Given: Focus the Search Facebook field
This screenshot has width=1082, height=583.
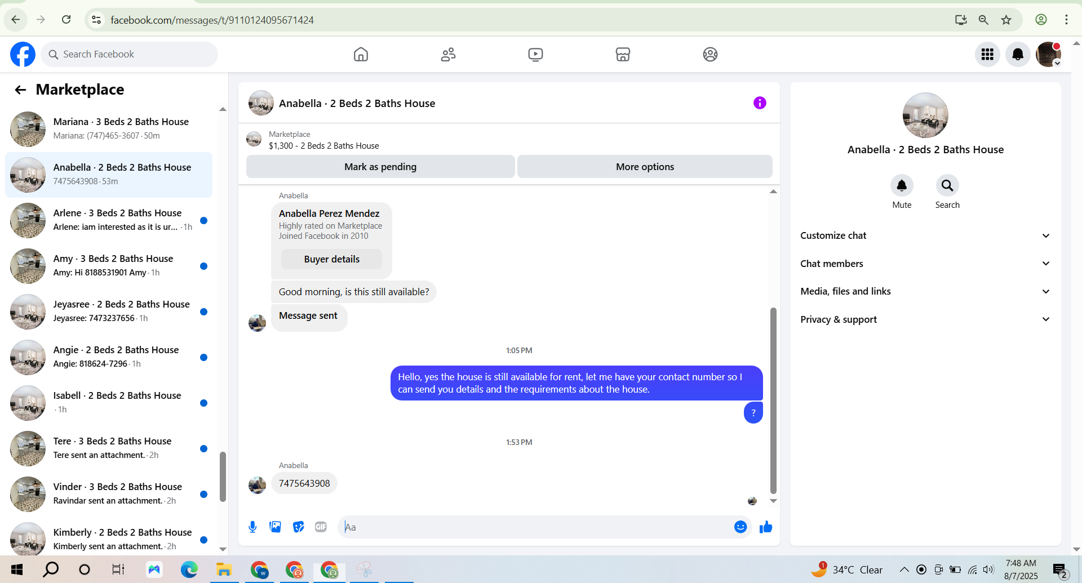Looking at the screenshot, I should click(x=129, y=54).
